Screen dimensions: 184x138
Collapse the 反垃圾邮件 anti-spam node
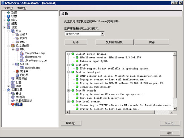pyautogui.click(x=9, y=46)
